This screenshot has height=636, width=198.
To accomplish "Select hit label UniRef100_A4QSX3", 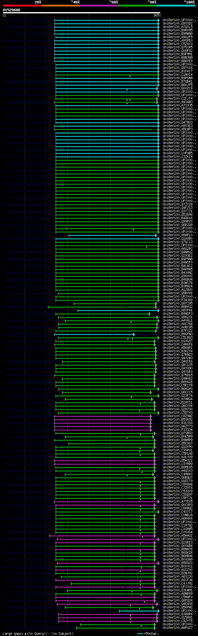I will click(x=178, y=471).
